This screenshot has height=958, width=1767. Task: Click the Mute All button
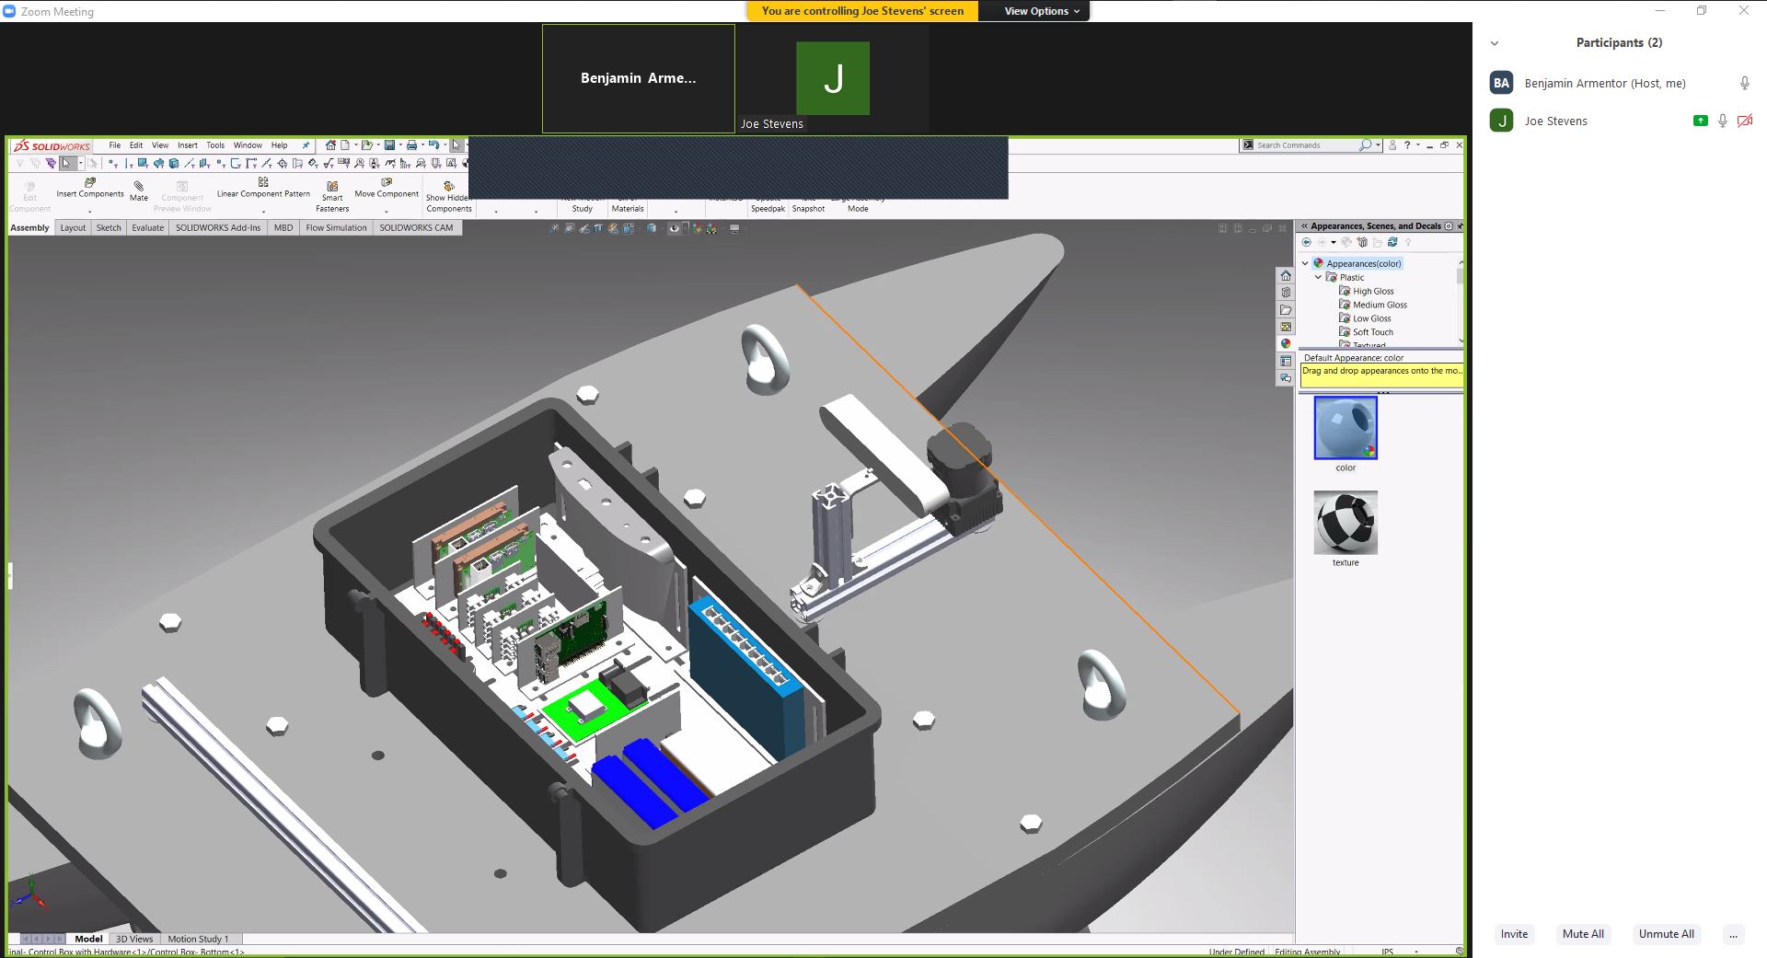coord(1583,934)
